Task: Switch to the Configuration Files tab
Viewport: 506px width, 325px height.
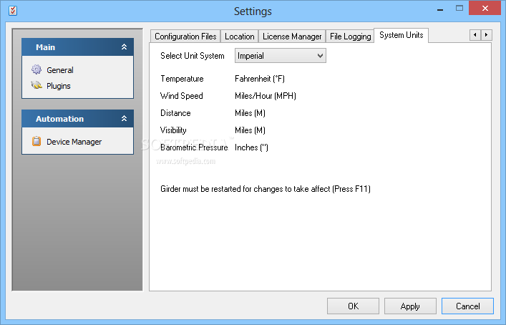Action: (185, 37)
